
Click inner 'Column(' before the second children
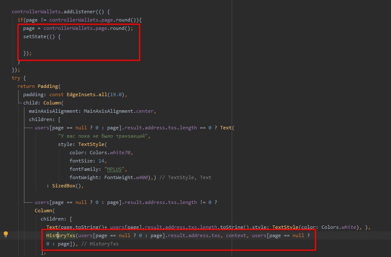click(45, 211)
